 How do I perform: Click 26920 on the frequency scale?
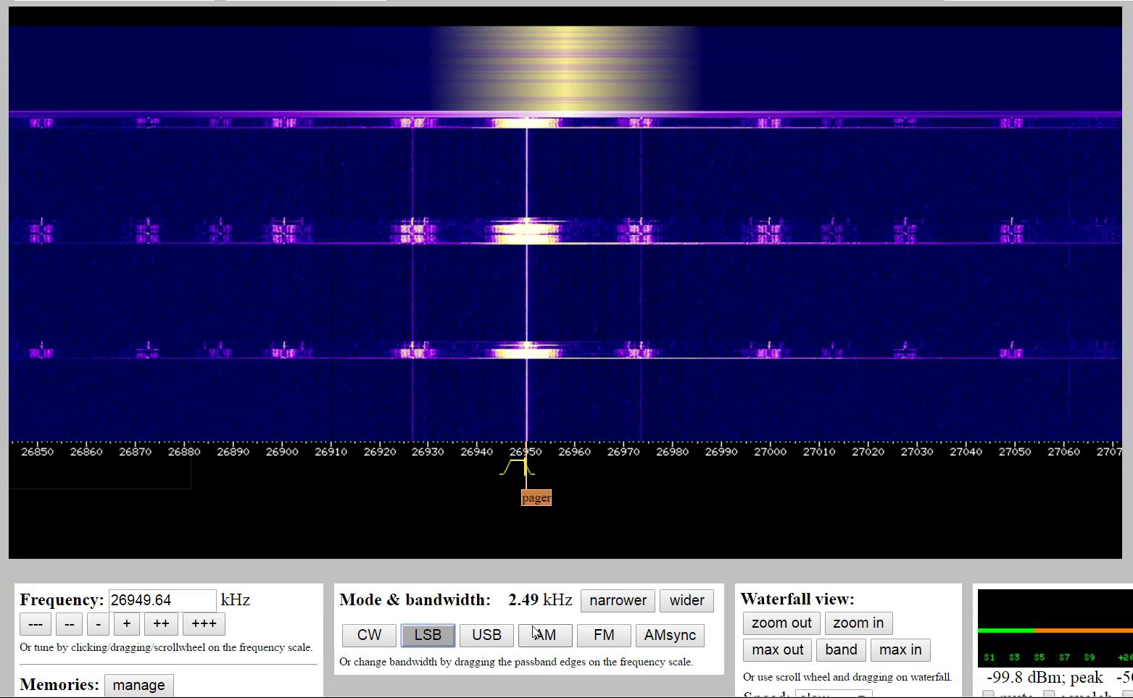380,452
